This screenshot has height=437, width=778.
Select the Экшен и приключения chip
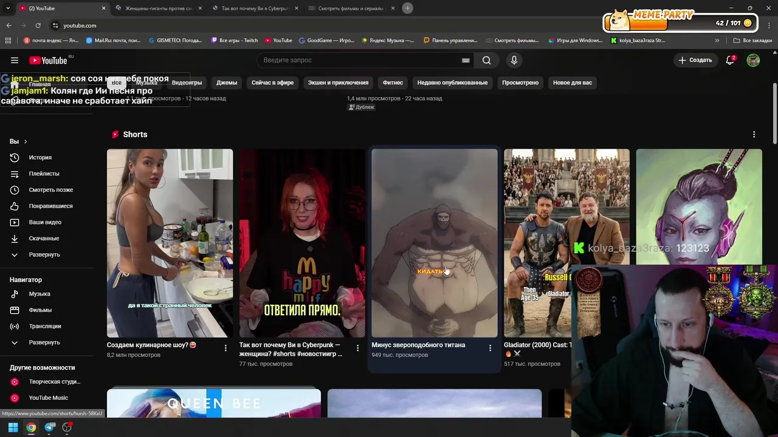pos(338,83)
